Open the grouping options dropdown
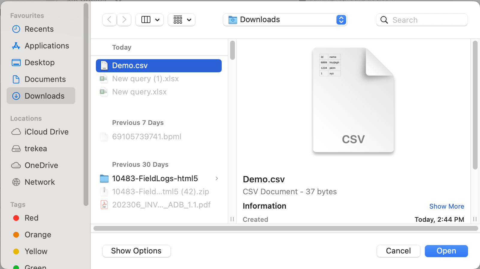480x269 pixels. [x=181, y=20]
